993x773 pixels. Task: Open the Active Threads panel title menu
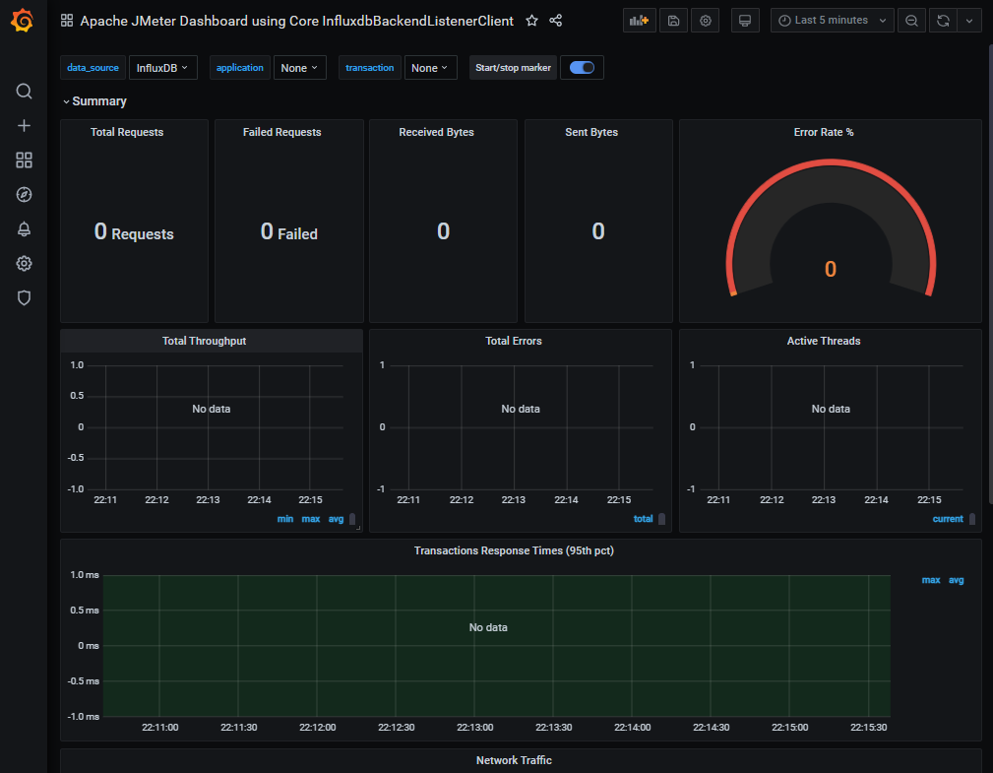(x=824, y=341)
